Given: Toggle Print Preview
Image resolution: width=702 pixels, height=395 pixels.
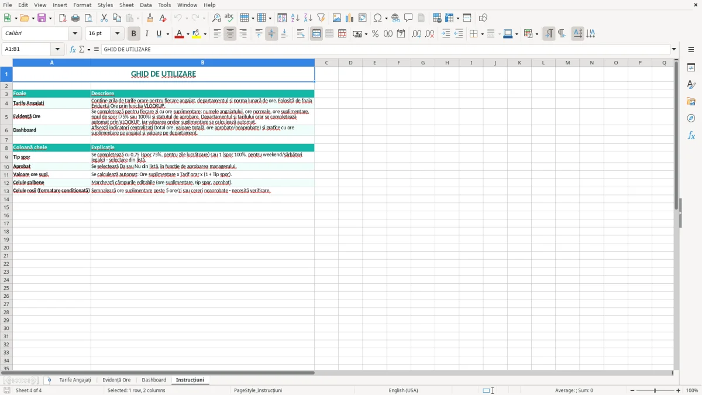Looking at the screenshot, I should tap(88, 18).
